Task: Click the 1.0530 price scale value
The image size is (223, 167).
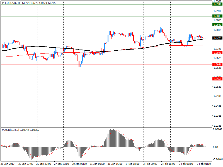Action: pos(217,87)
